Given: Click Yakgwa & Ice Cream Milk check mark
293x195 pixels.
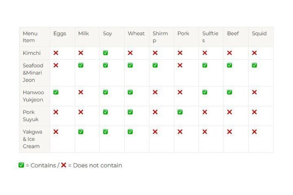Looking at the screenshot, I should 81,131.
